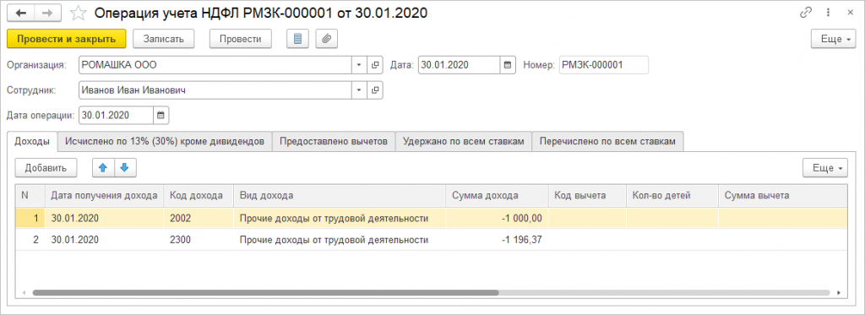865x315 pixels.
Task: Click the Сумма дохода column header
Action: pyautogui.click(x=497, y=195)
